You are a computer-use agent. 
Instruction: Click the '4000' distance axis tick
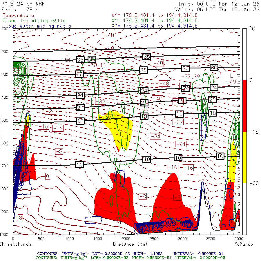tap(239, 239)
